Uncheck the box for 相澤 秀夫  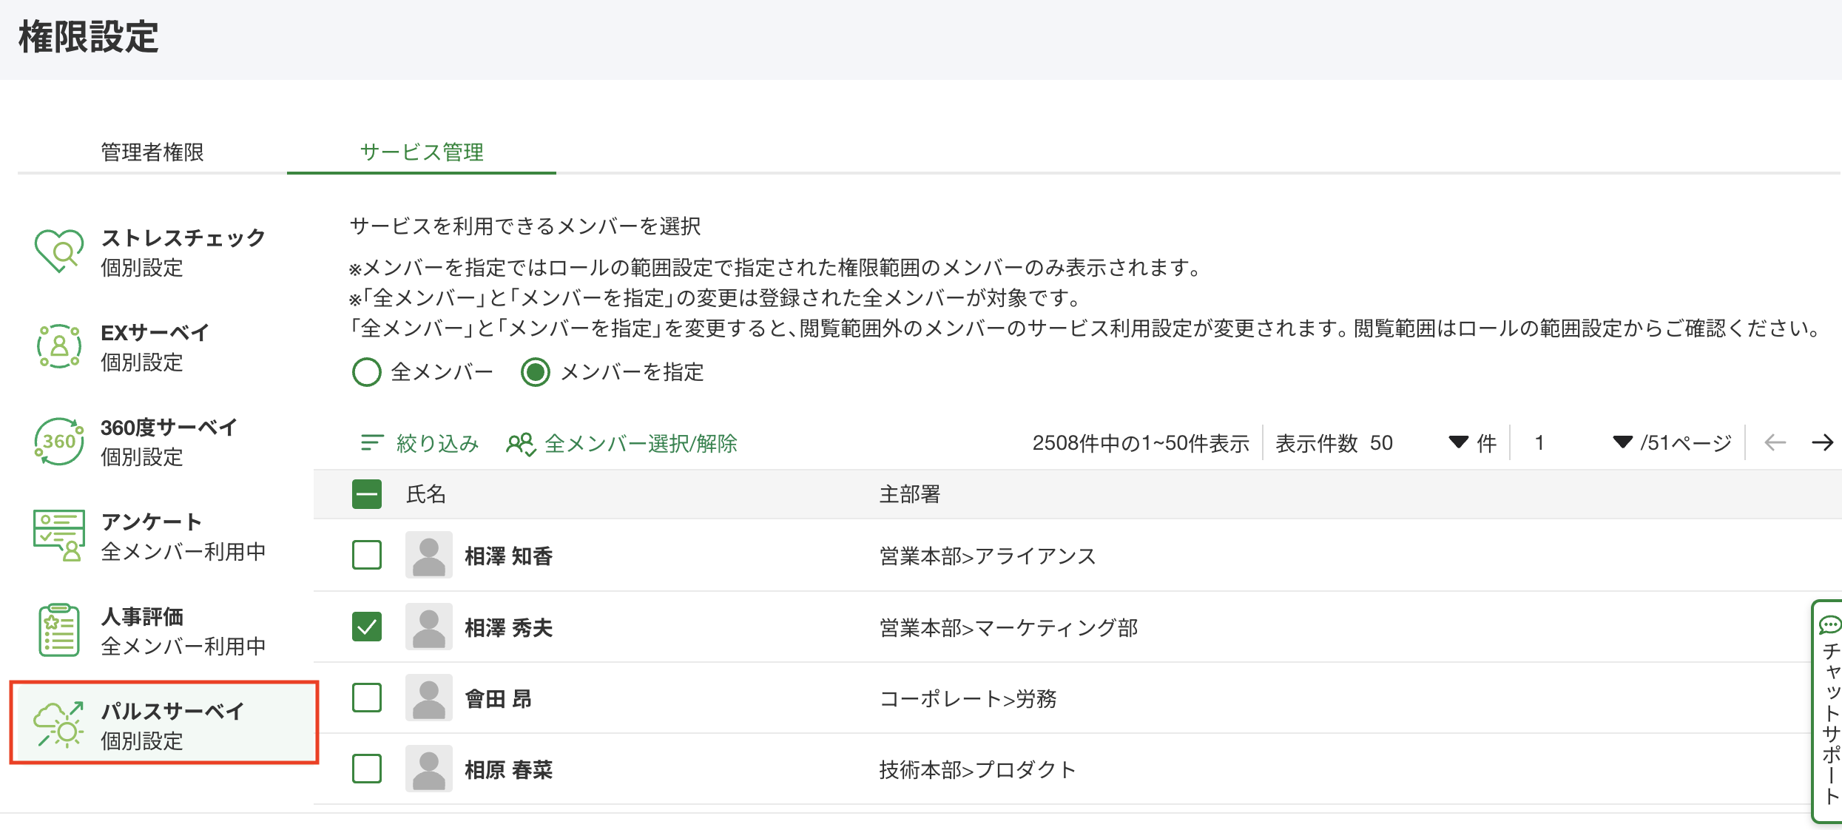point(367,627)
